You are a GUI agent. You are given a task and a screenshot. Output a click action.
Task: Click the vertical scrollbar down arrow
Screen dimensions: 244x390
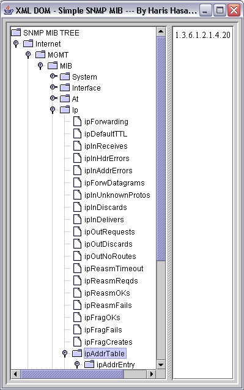[x=161, y=365]
